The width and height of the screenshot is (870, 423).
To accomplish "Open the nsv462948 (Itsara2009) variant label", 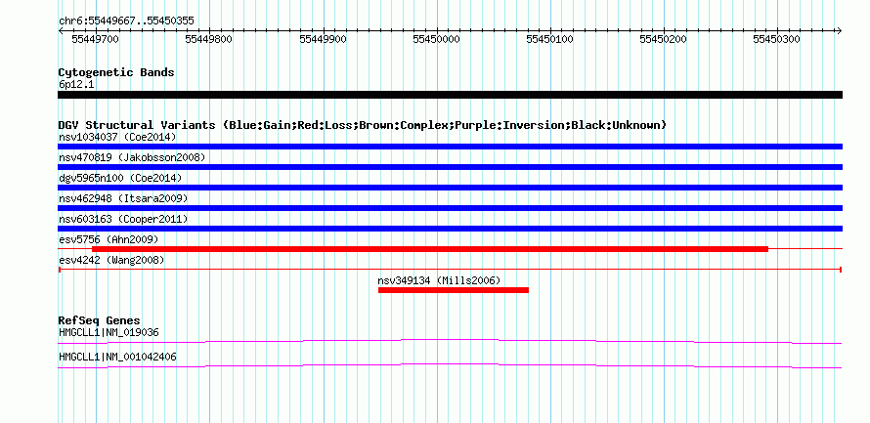I will [123, 198].
